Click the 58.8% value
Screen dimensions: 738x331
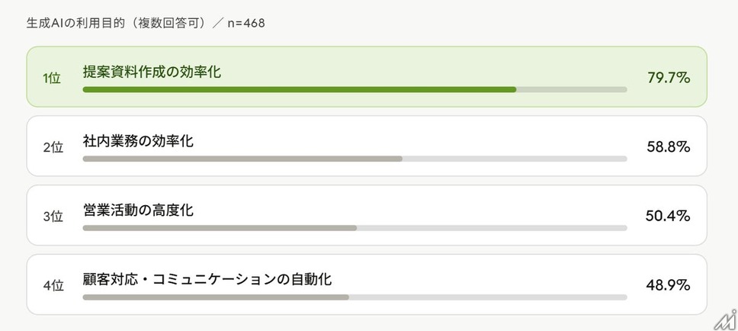(668, 146)
